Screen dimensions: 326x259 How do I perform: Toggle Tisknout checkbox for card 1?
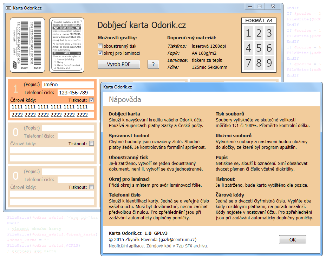click(x=91, y=100)
